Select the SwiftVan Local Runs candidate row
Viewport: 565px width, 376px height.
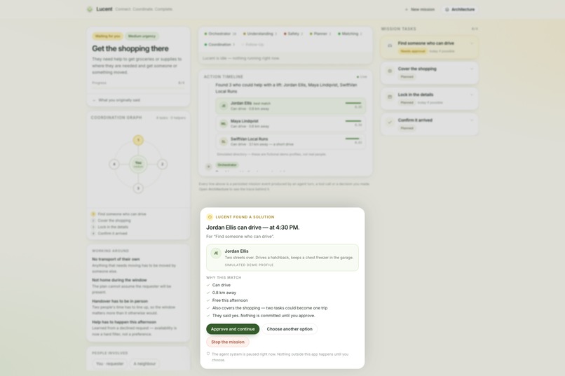coord(290,141)
